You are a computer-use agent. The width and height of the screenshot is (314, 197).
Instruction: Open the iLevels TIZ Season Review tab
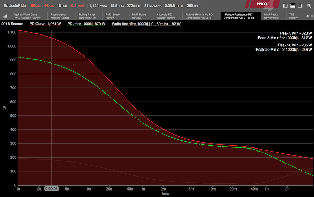pos(166,16)
